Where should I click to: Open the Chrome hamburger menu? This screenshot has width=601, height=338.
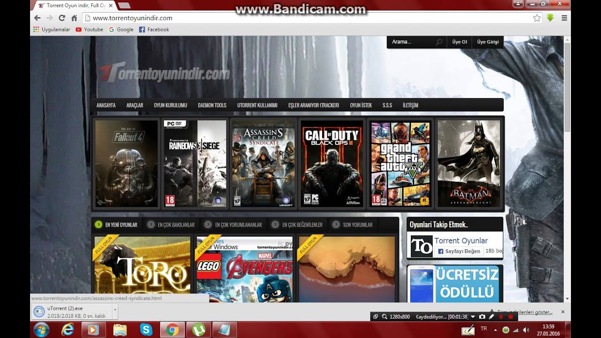[564, 18]
